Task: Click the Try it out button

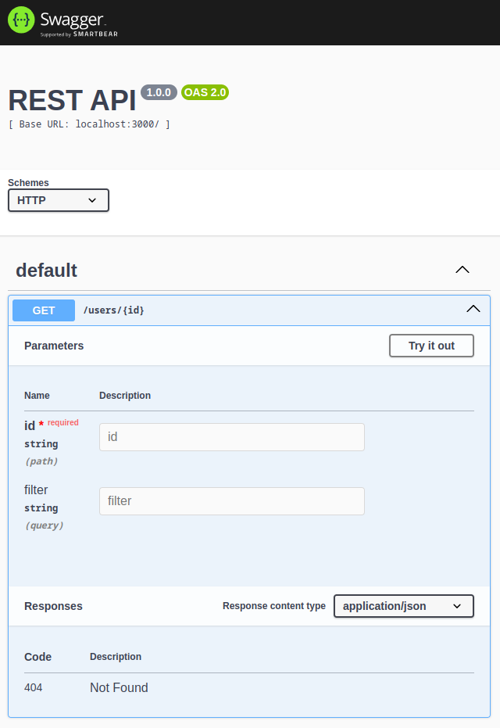Action: coord(431,345)
